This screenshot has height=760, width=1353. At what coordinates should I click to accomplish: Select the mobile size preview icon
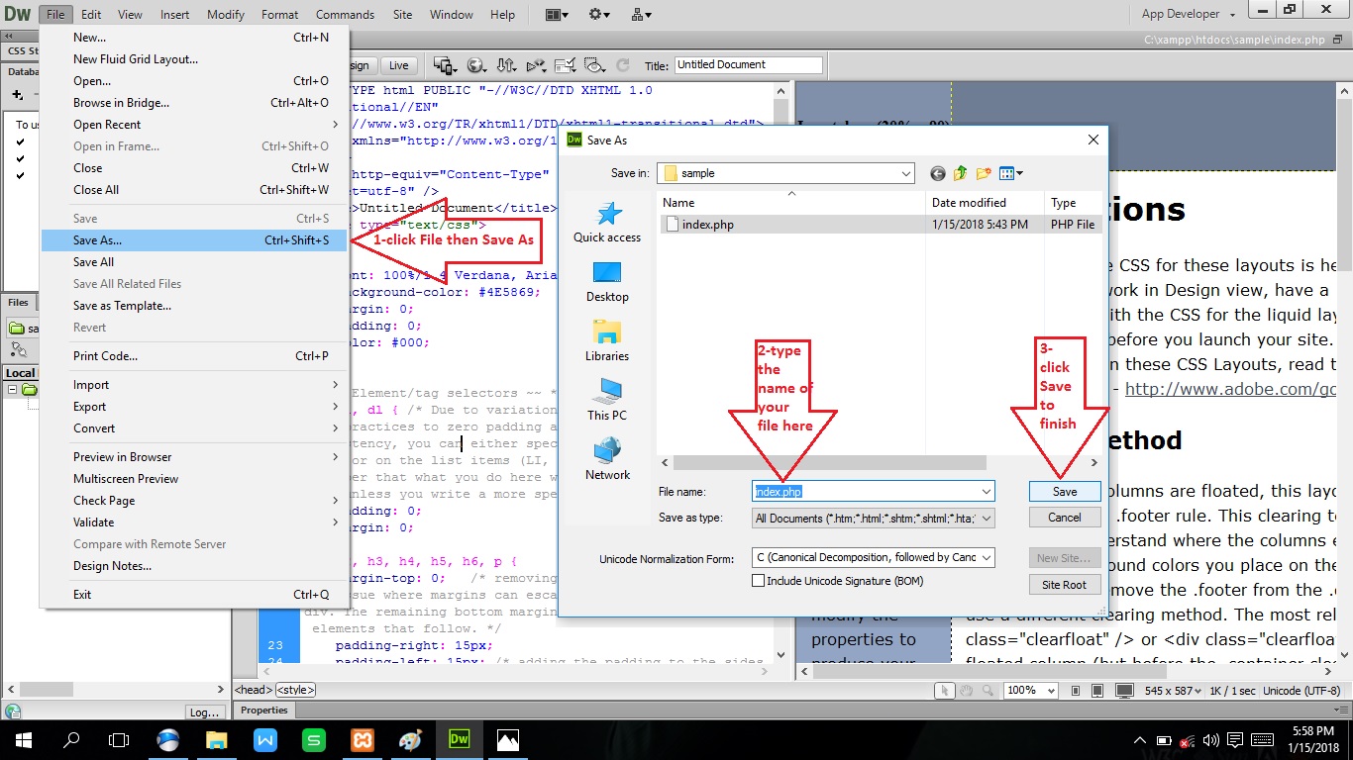pyautogui.click(x=1075, y=690)
